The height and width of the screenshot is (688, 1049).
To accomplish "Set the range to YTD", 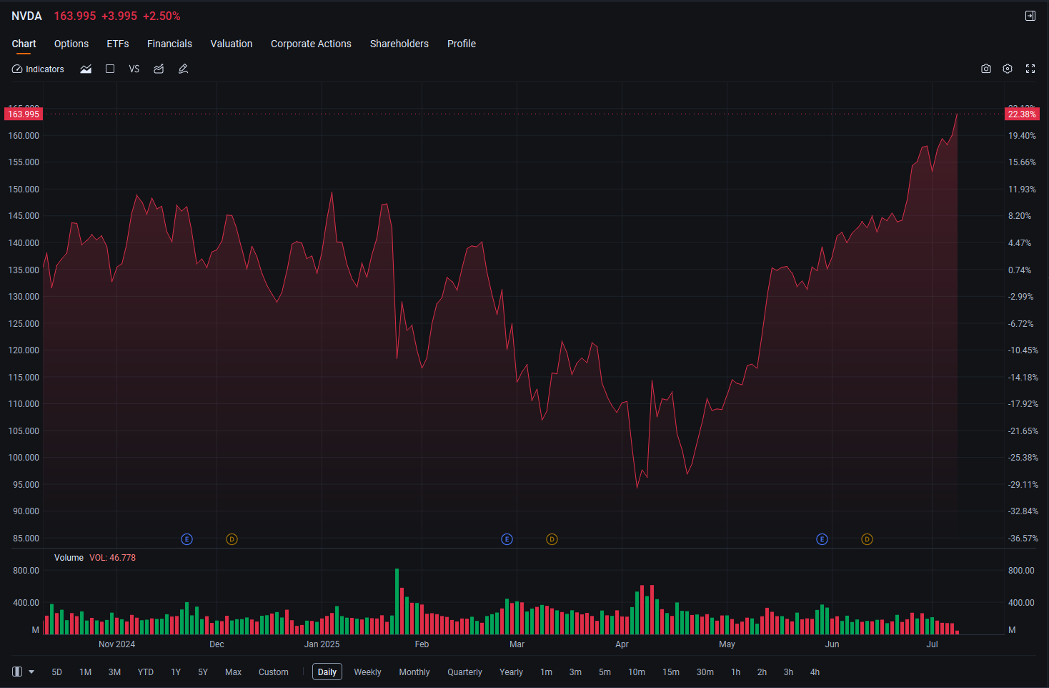I will tap(146, 672).
